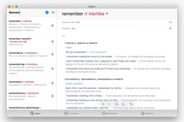Close the floating toolbar with the X icon
The image size is (184, 122).
(x=103, y=104)
